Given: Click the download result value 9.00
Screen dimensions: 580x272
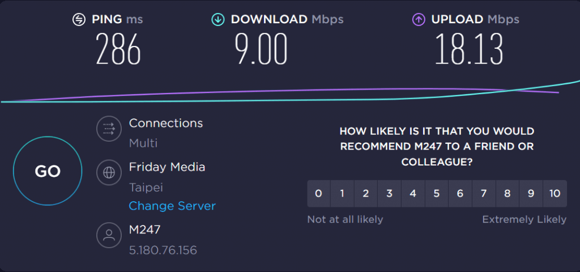Looking at the screenshot, I should click(261, 49).
